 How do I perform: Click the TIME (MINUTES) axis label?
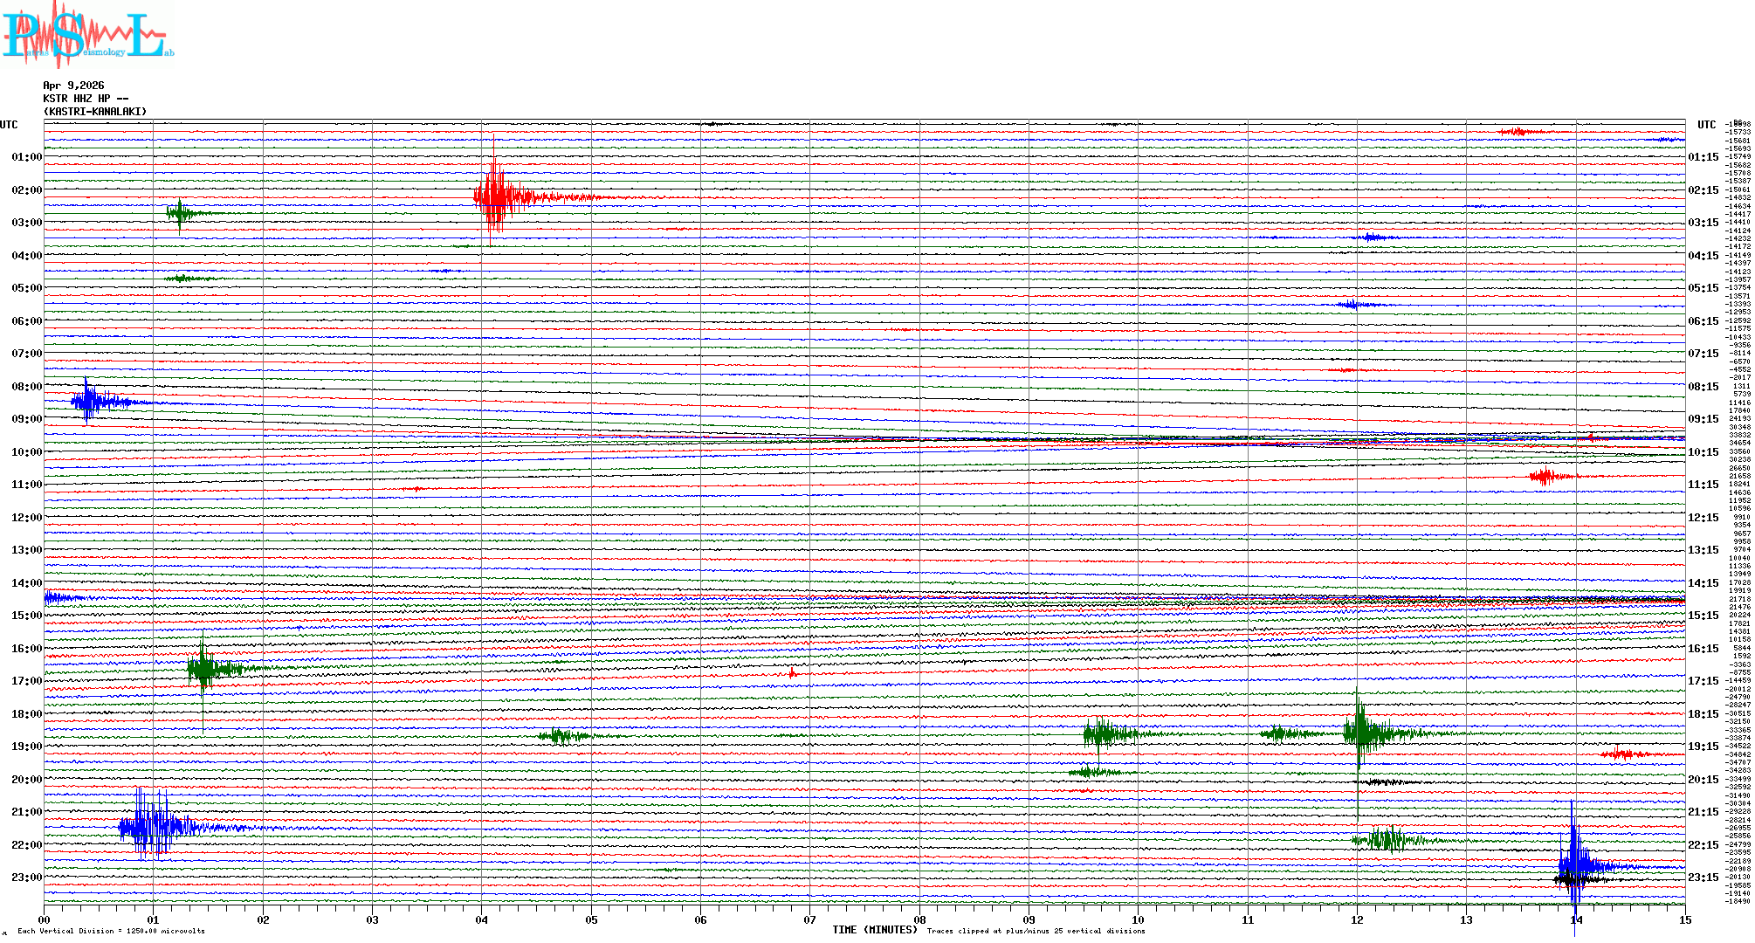tap(874, 930)
